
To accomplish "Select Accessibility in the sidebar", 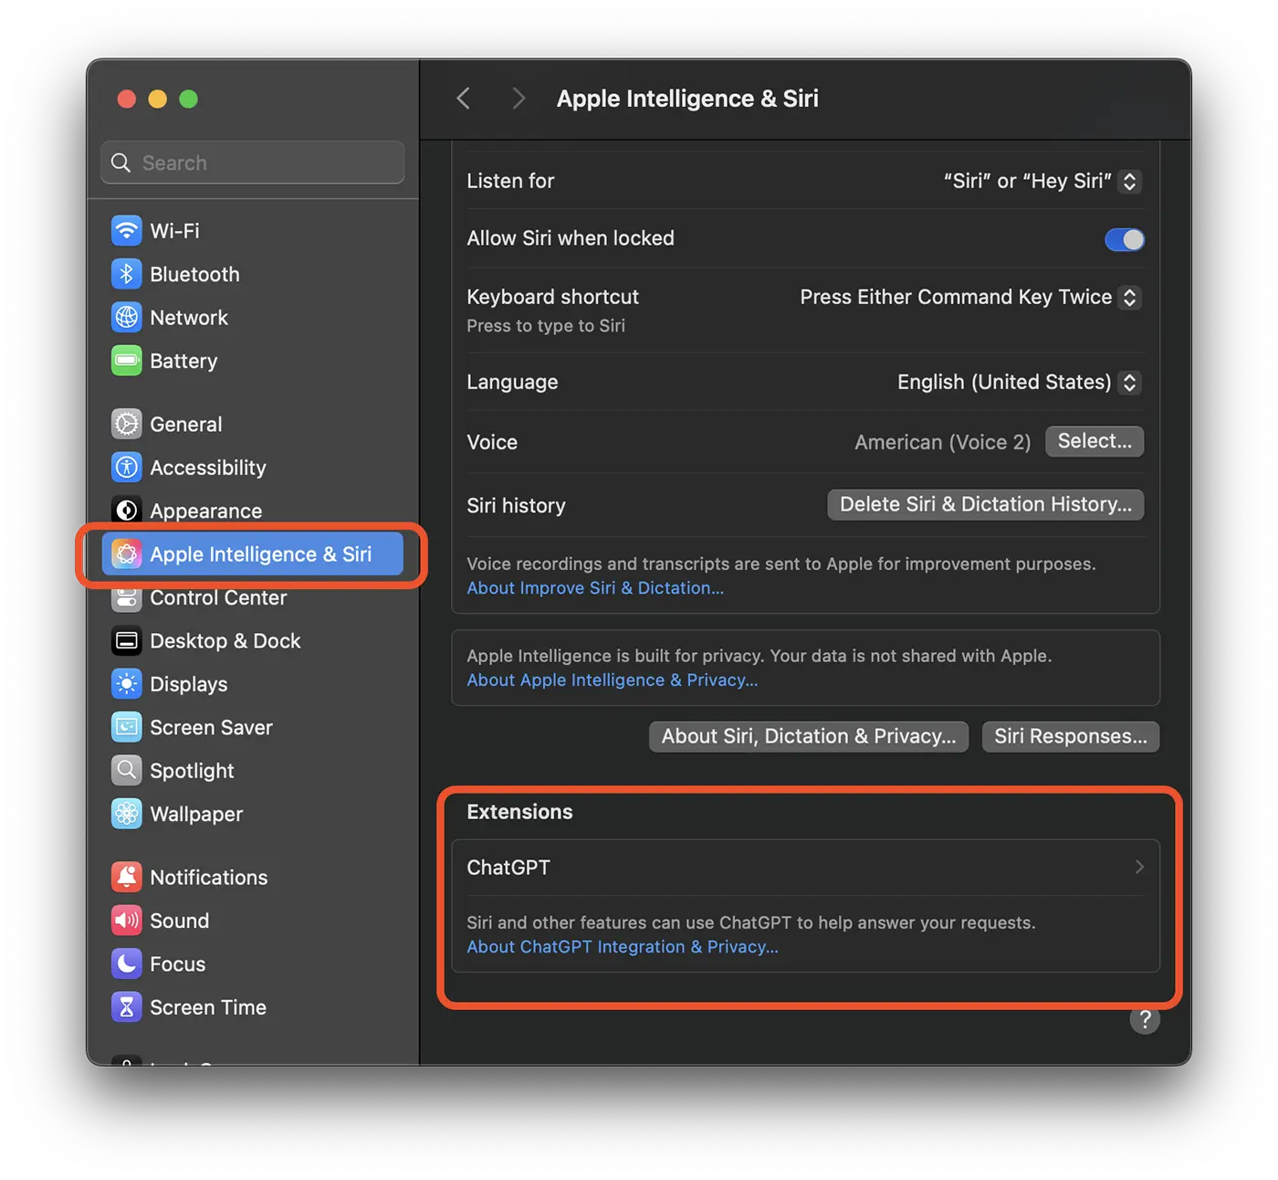I will (x=253, y=468).
